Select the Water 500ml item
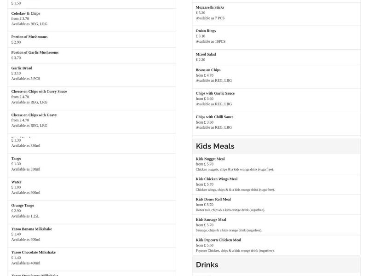The image size is (368, 276). coord(92,188)
